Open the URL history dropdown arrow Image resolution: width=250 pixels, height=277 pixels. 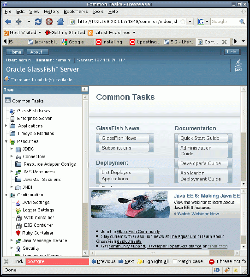point(190,22)
